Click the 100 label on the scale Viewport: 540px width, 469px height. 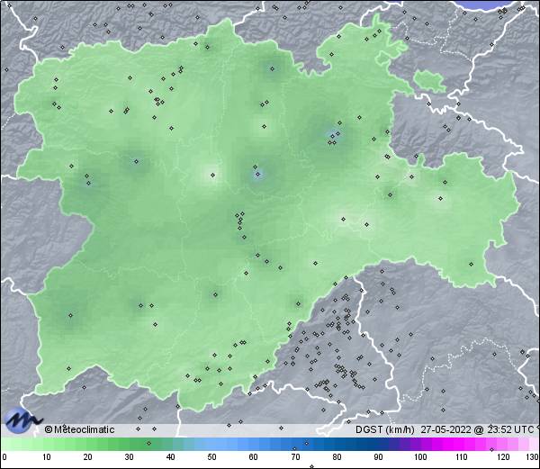pyautogui.click(x=420, y=457)
